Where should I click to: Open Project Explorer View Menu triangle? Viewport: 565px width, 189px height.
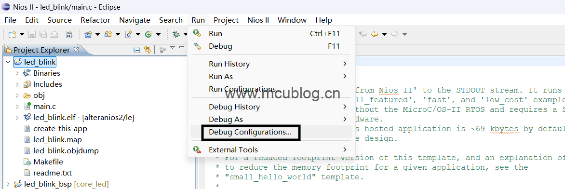click(x=172, y=48)
